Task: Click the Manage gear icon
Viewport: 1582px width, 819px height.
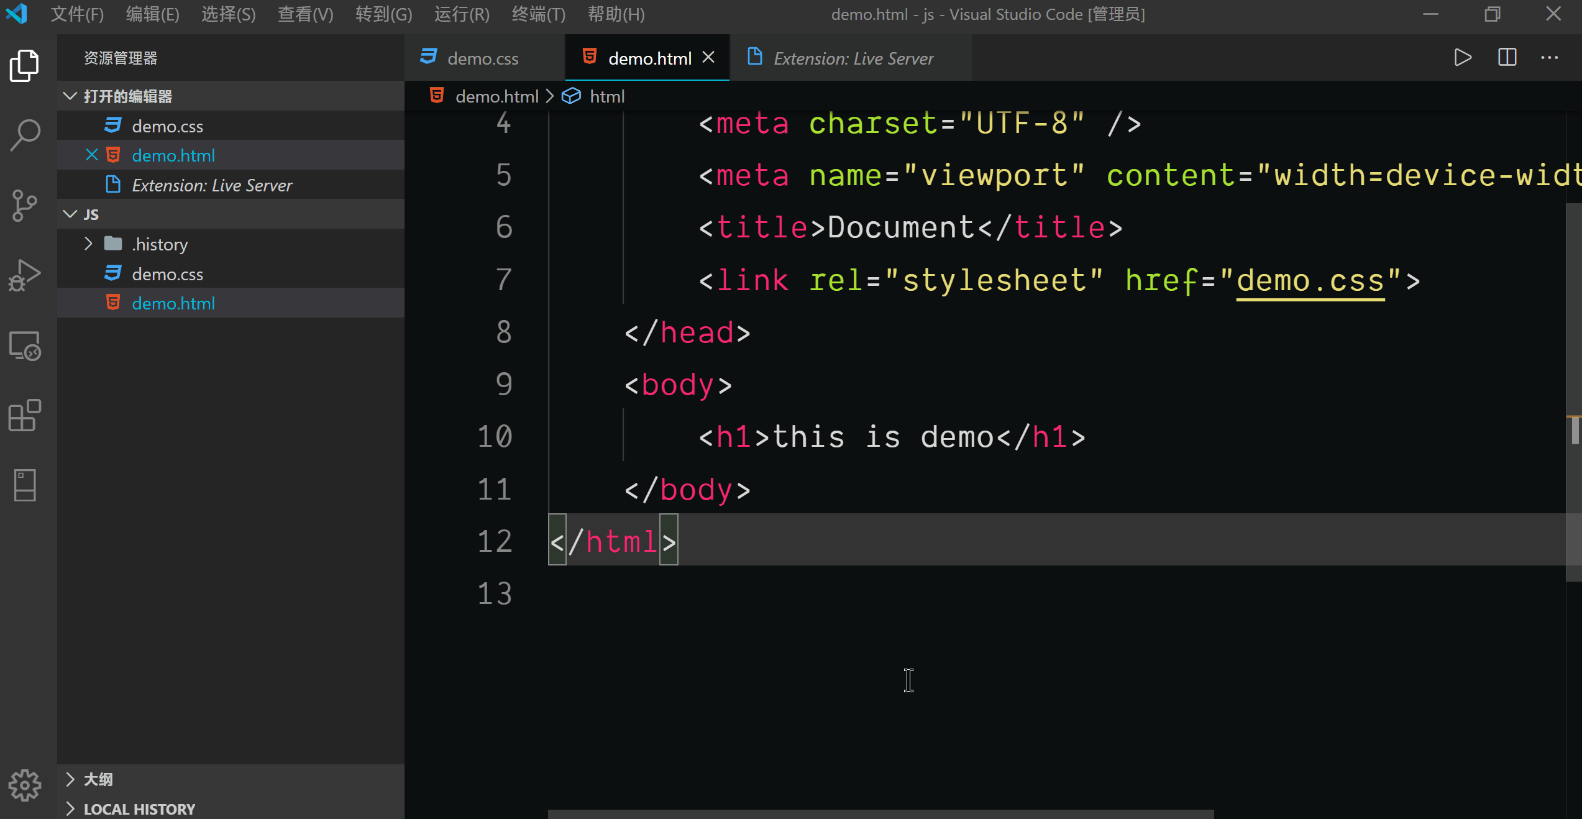Action: coord(25,785)
